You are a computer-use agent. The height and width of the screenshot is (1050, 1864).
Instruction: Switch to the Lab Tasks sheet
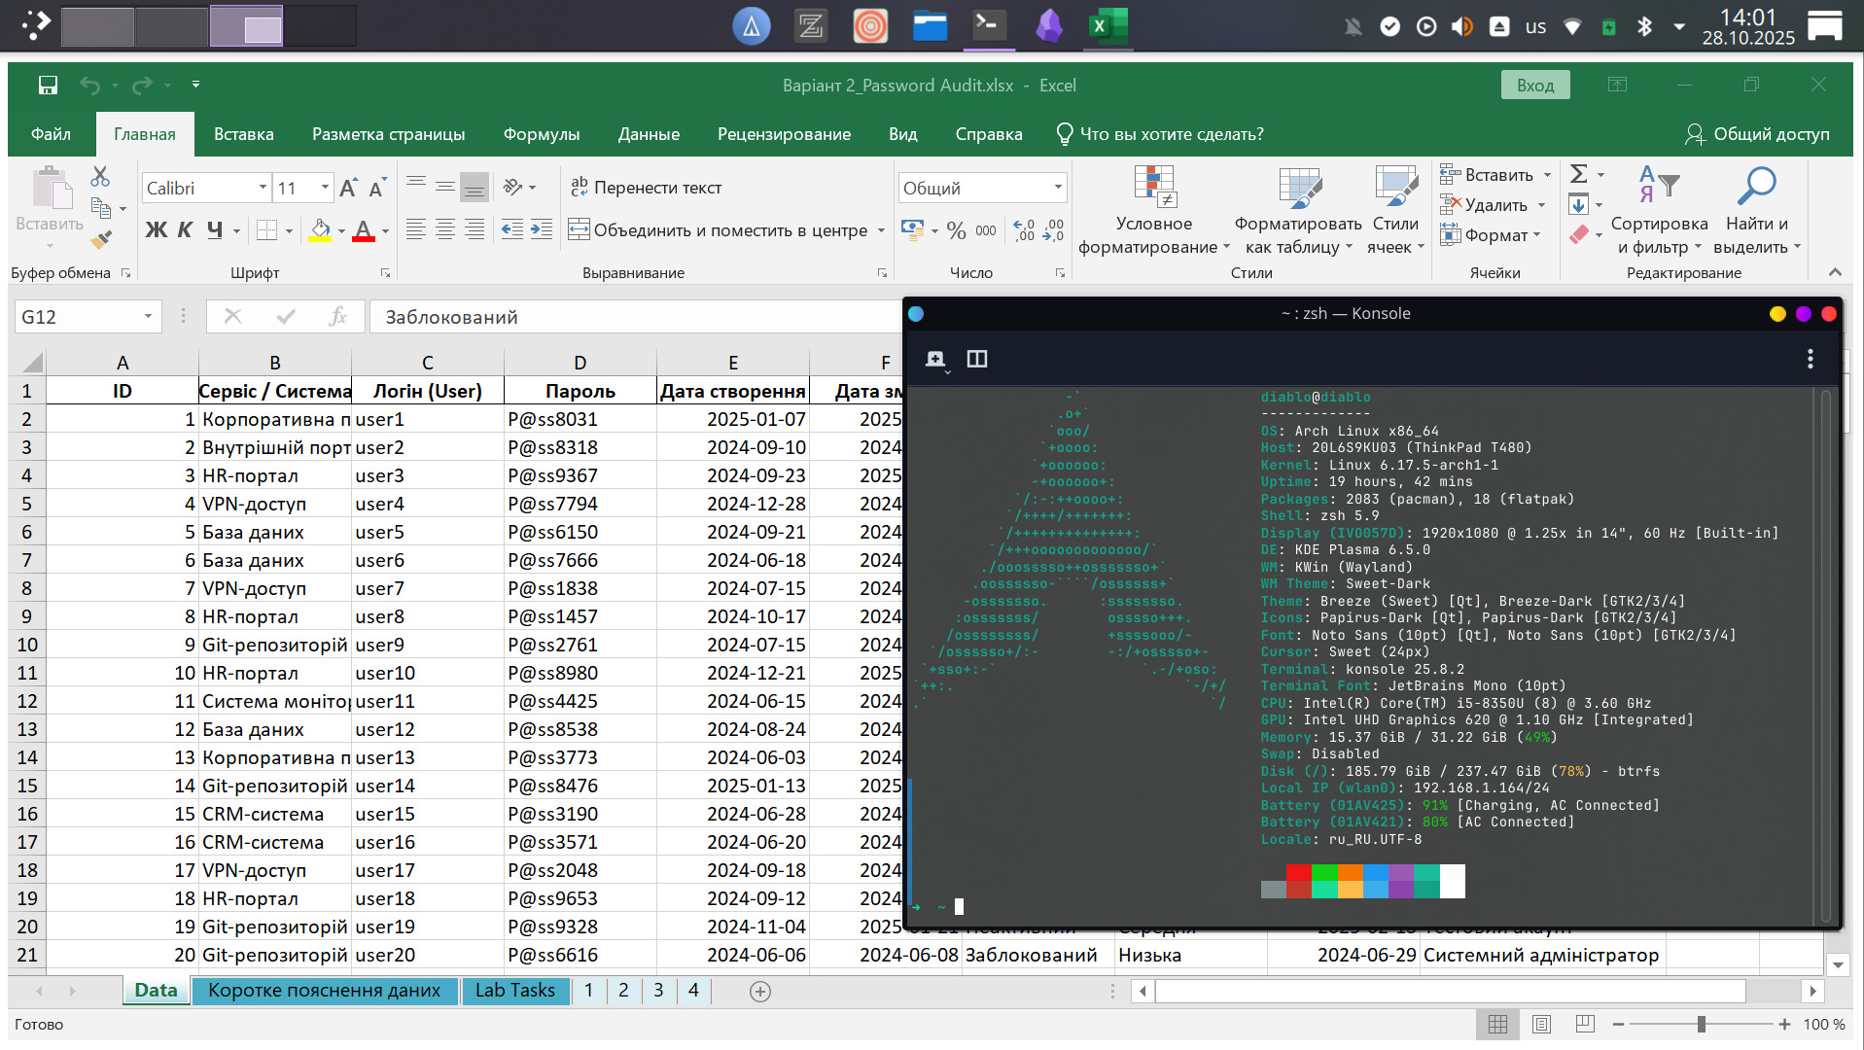514,991
